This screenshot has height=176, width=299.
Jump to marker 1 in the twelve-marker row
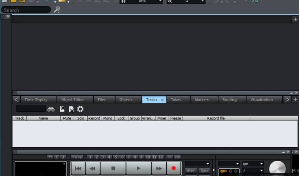click(90, 157)
